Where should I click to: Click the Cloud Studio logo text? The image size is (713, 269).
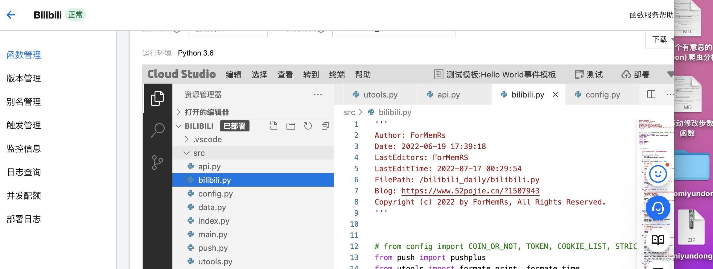(x=181, y=74)
